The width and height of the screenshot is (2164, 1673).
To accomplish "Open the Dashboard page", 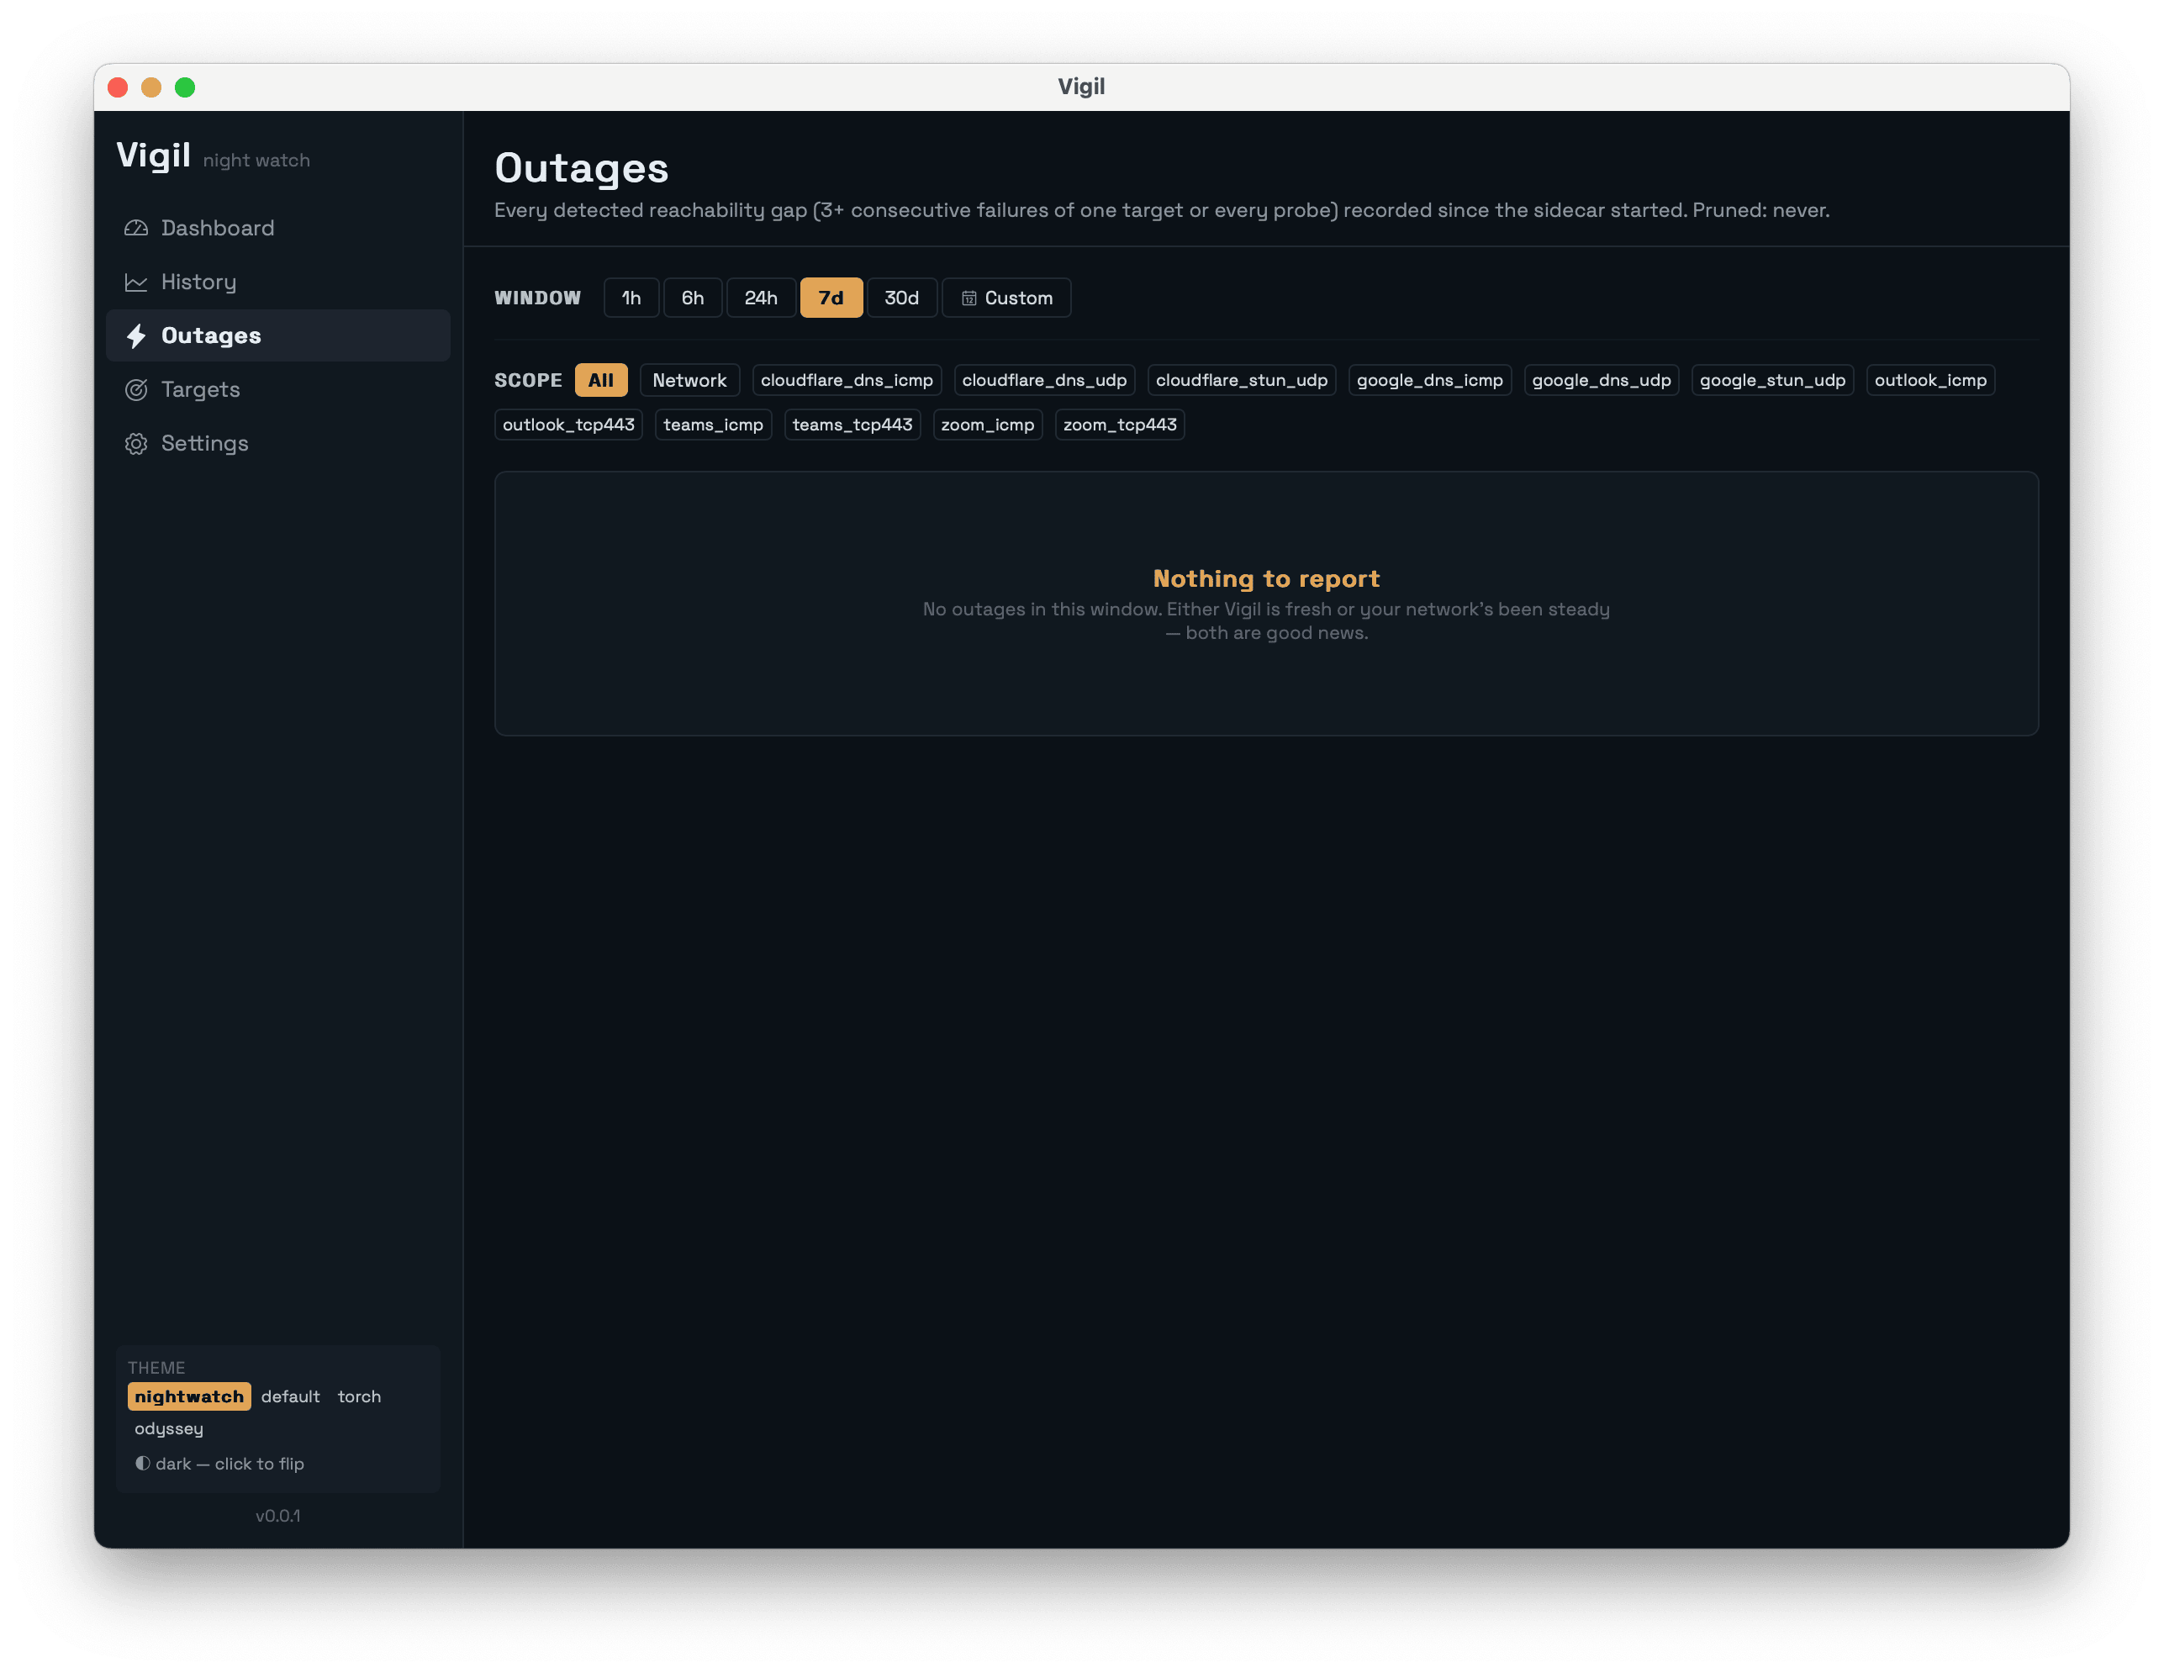I will [277, 228].
